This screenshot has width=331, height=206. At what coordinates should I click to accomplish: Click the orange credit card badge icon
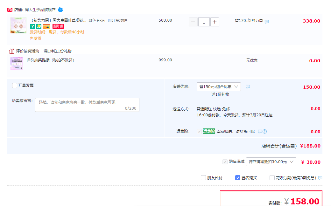[46, 26]
